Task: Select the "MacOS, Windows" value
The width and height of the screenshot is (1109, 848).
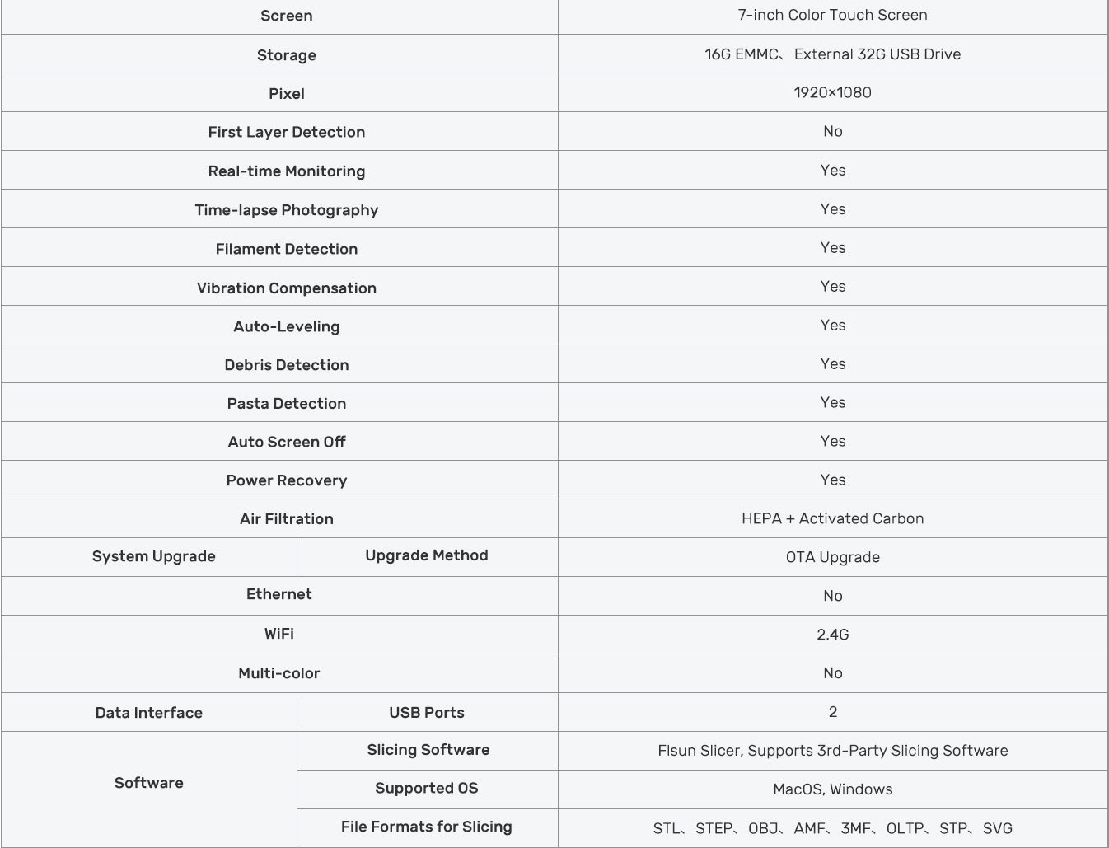Action: 832,789
